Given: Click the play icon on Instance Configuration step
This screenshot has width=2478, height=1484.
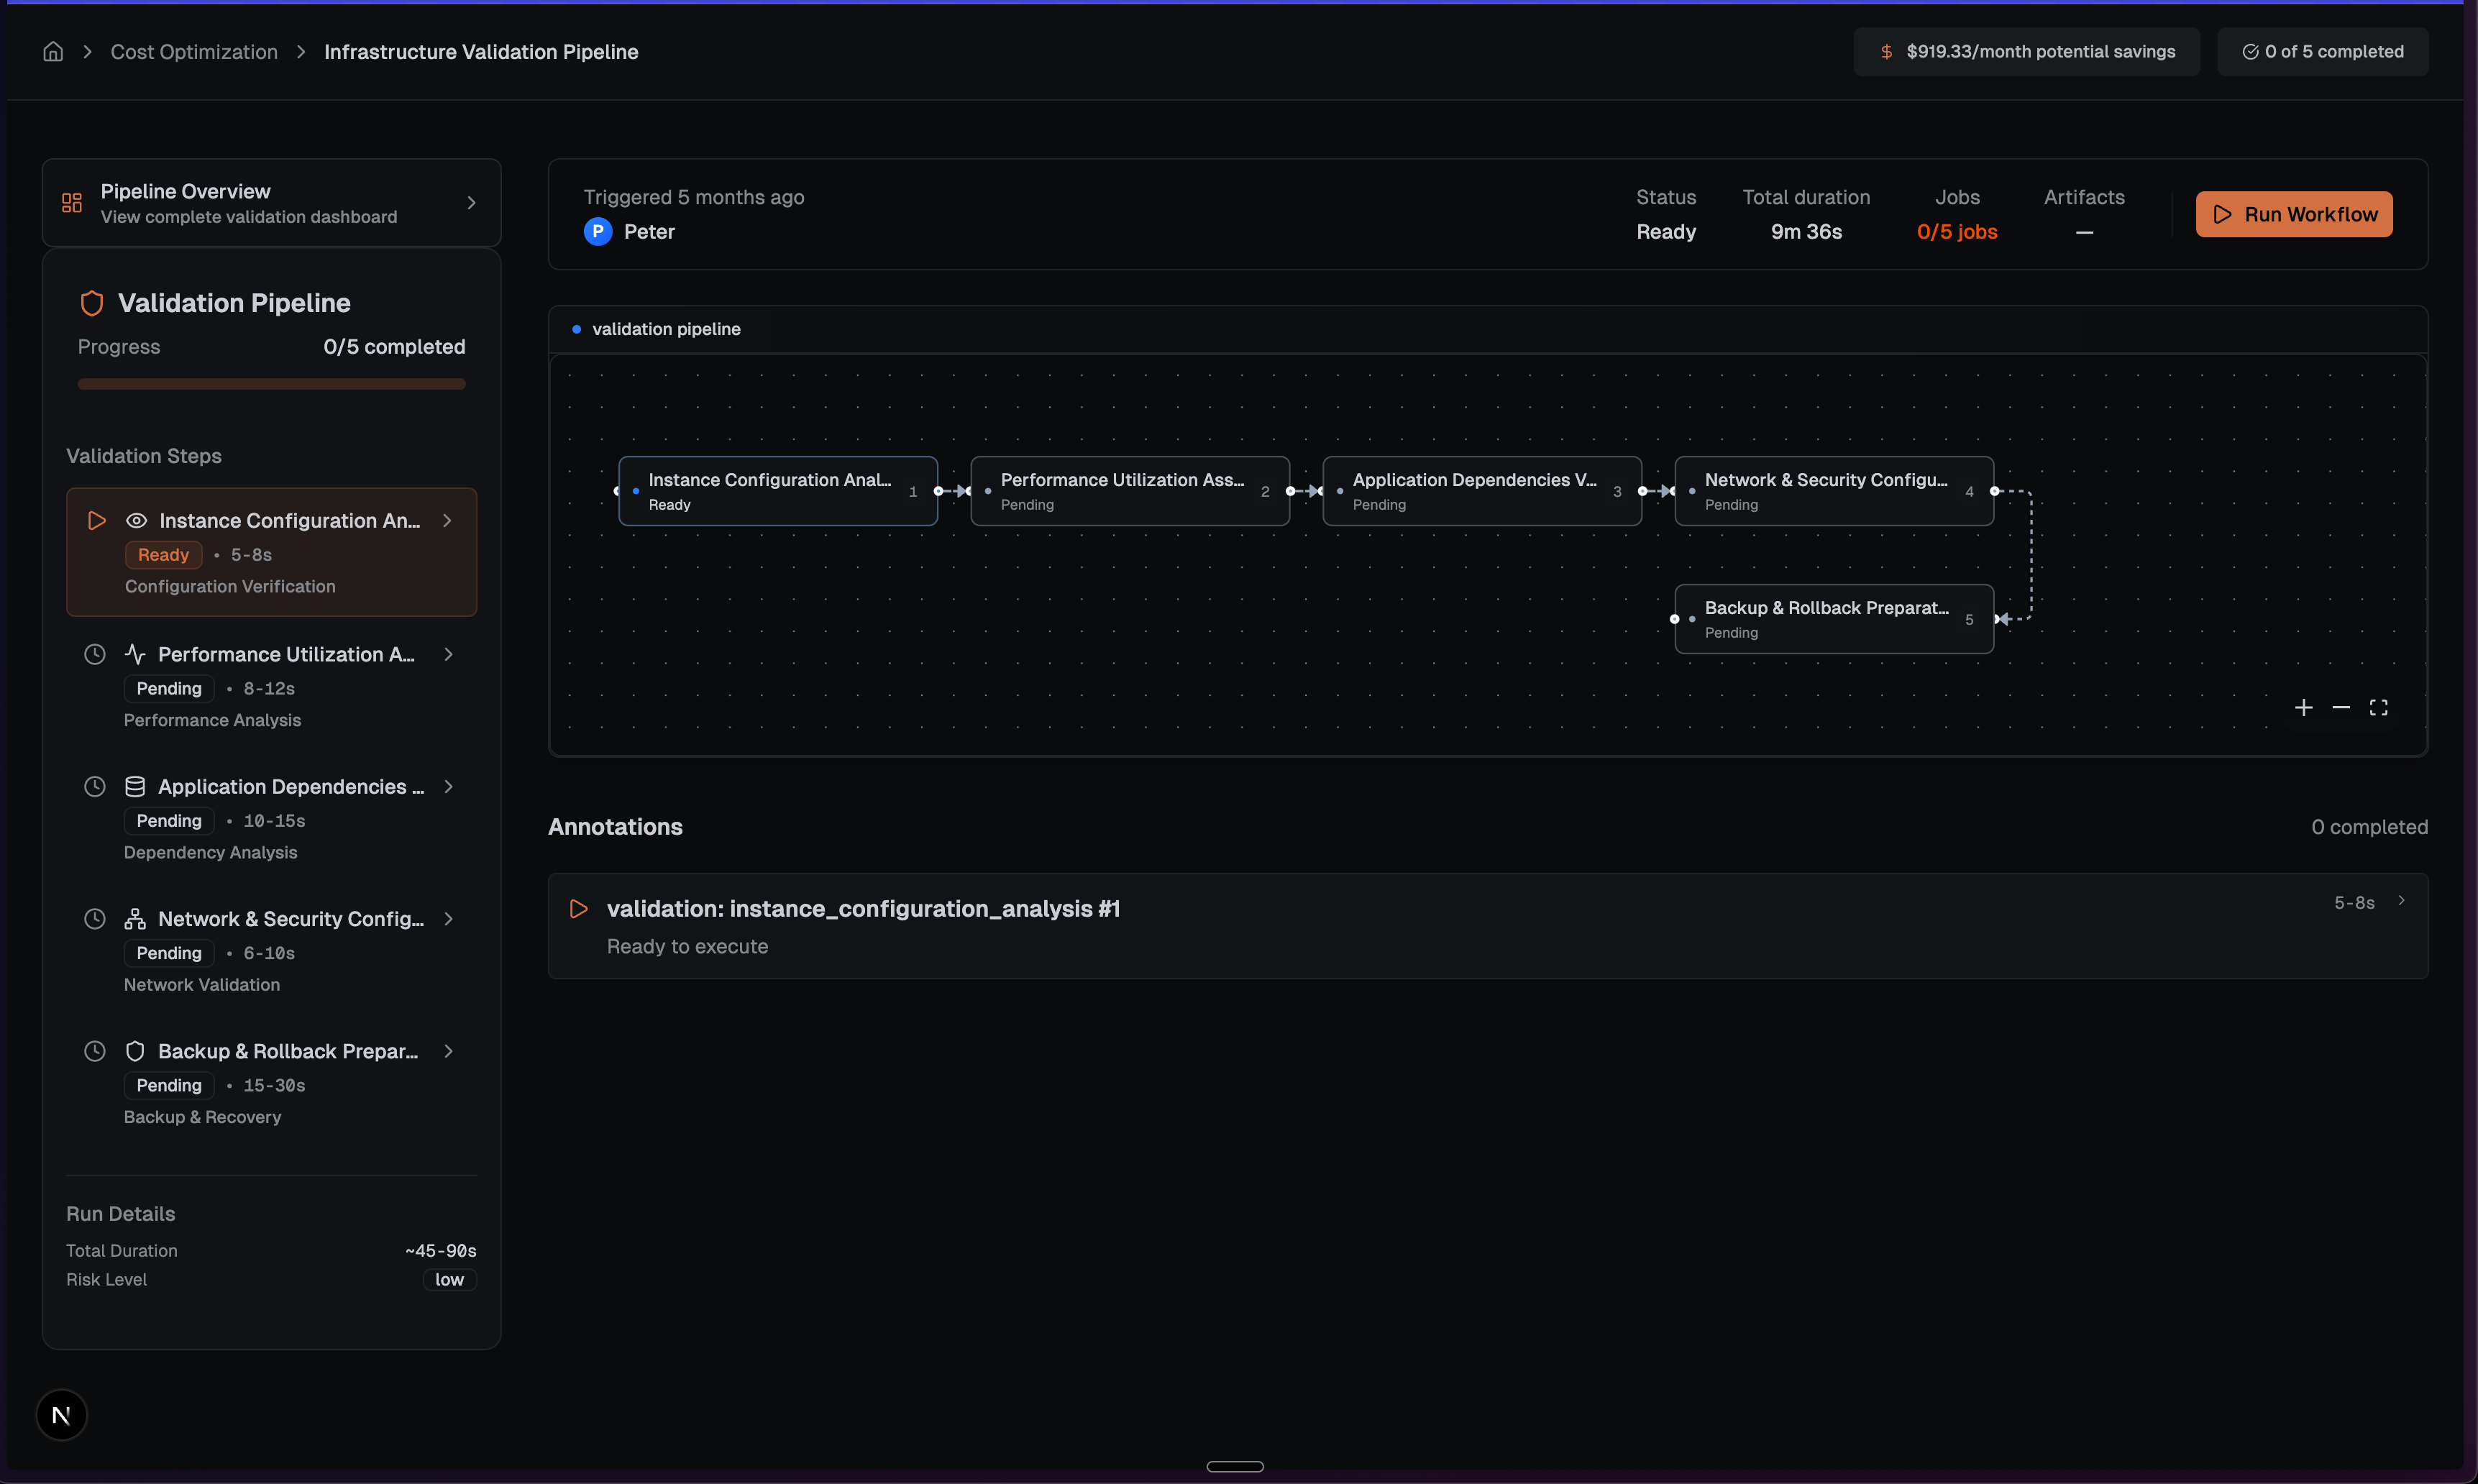Looking at the screenshot, I should [x=97, y=521].
